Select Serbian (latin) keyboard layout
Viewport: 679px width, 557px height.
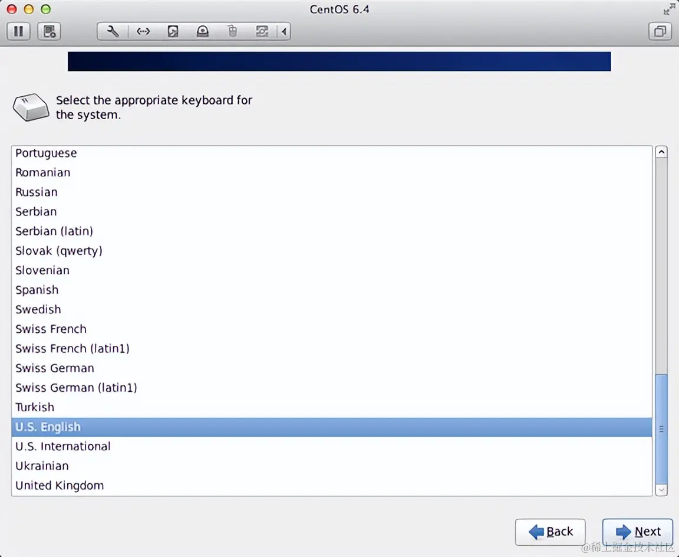tap(332, 231)
